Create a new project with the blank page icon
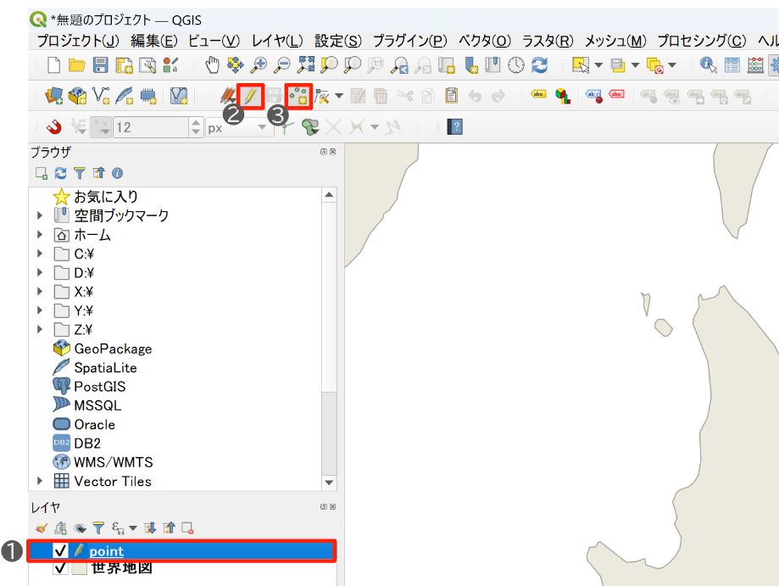This screenshot has width=779, height=586. point(53,65)
